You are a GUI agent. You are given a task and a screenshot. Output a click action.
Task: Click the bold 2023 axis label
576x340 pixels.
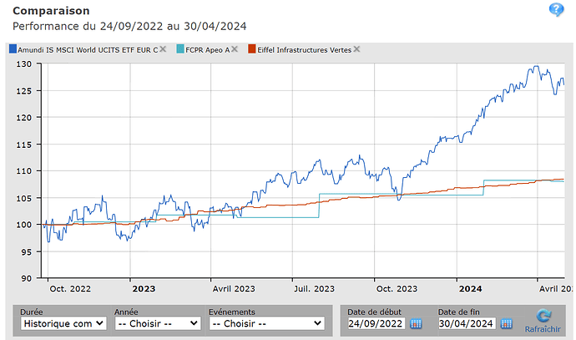[x=144, y=289]
